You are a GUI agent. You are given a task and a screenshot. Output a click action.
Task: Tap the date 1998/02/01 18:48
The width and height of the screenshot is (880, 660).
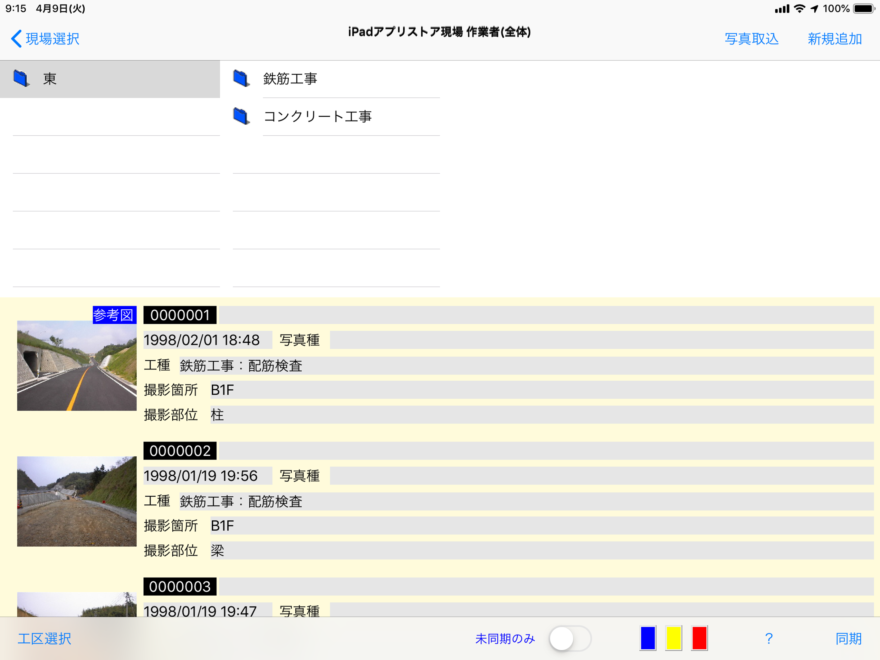207,340
